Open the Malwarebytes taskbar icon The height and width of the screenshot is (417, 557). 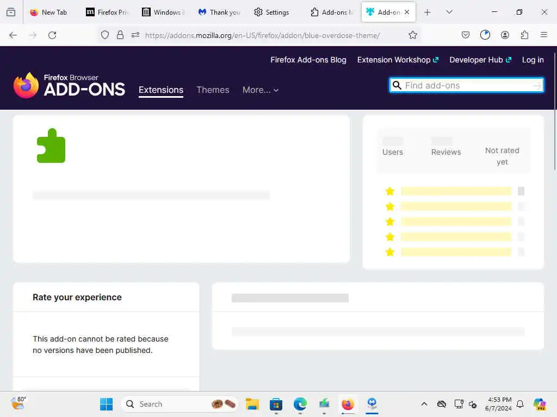[372, 403]
